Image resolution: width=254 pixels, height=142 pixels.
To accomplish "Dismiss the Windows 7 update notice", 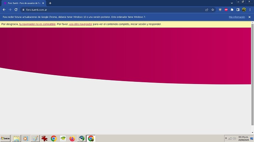I will click(x=250, y=17).
